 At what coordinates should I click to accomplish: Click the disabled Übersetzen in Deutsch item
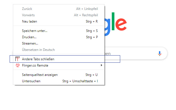38,50
